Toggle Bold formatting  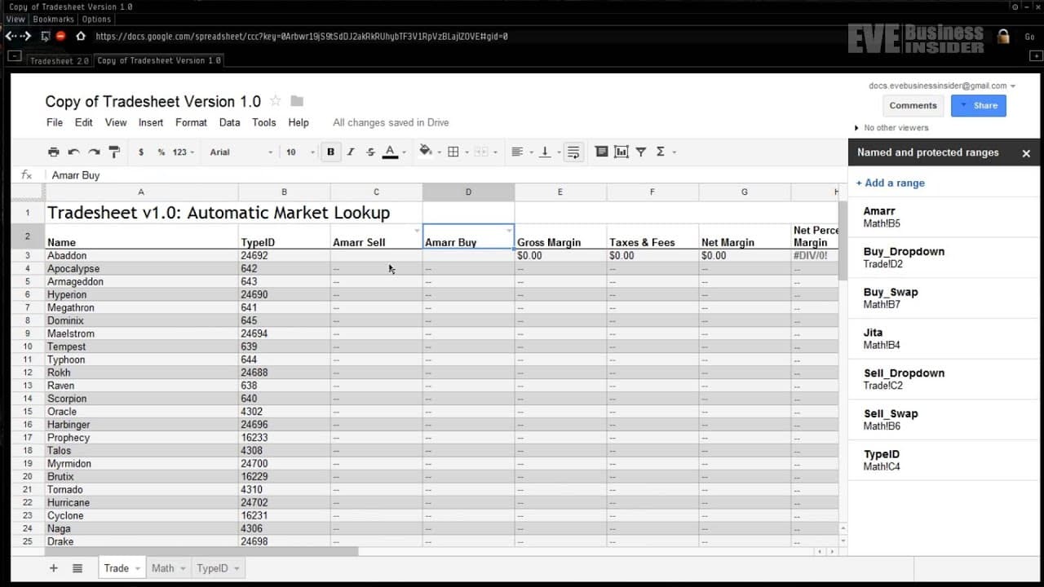pos(330,152)
